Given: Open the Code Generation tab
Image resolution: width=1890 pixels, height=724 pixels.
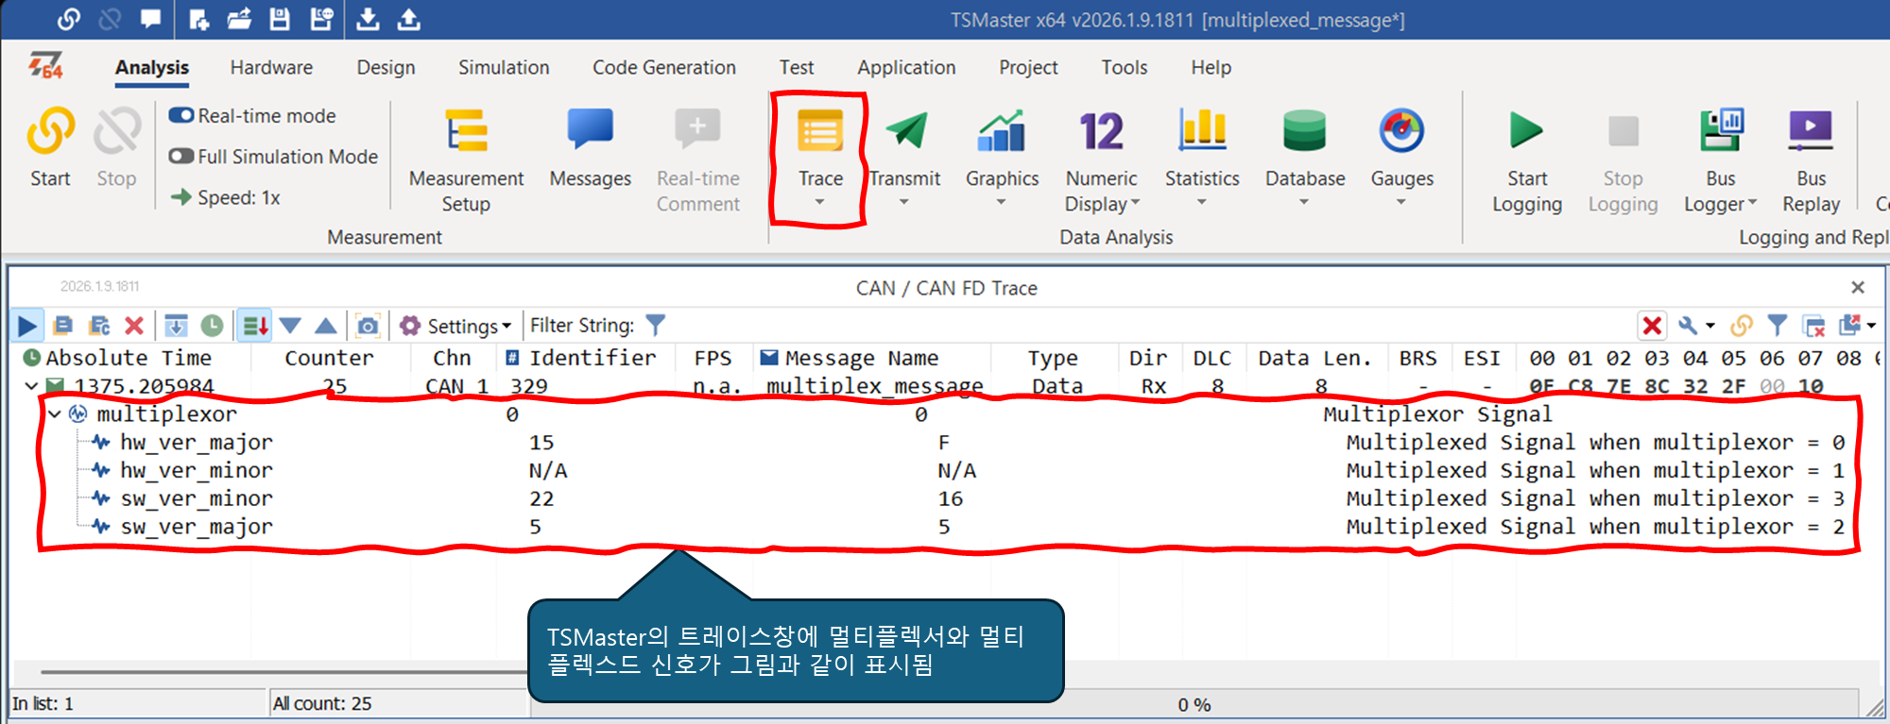Looking at the screenshot, I should click(x=663, y=67).
